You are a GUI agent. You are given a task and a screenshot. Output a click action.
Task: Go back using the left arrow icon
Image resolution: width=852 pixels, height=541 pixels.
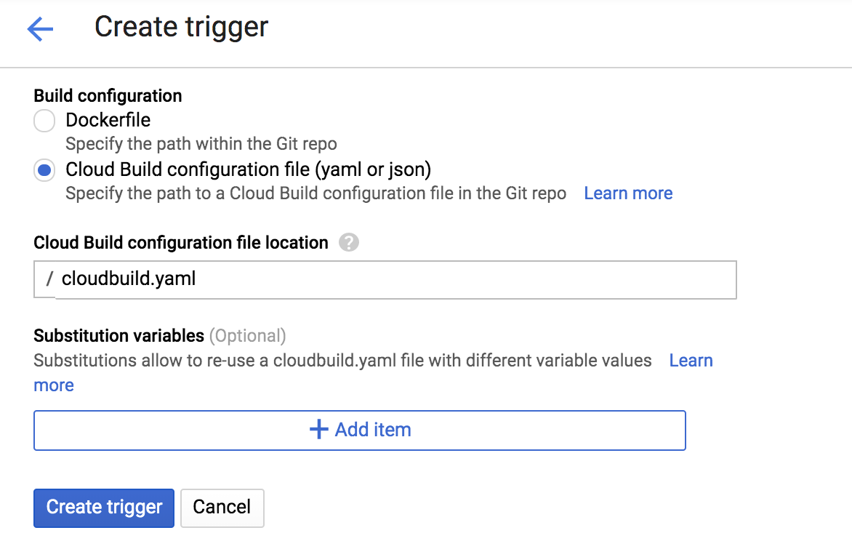point(40,29)
